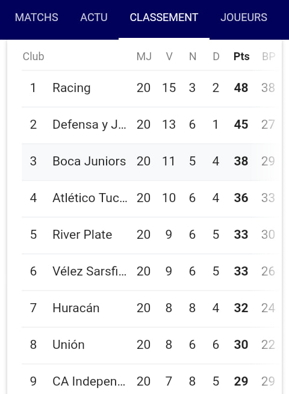289x394 pixels.
Task: Select the Unión club row
Action: point(151,345)
